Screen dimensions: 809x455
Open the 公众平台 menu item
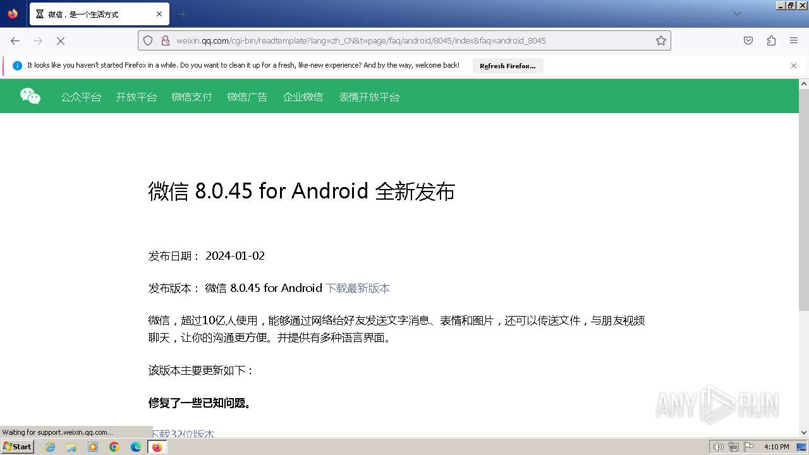click(x=81, y=97)
